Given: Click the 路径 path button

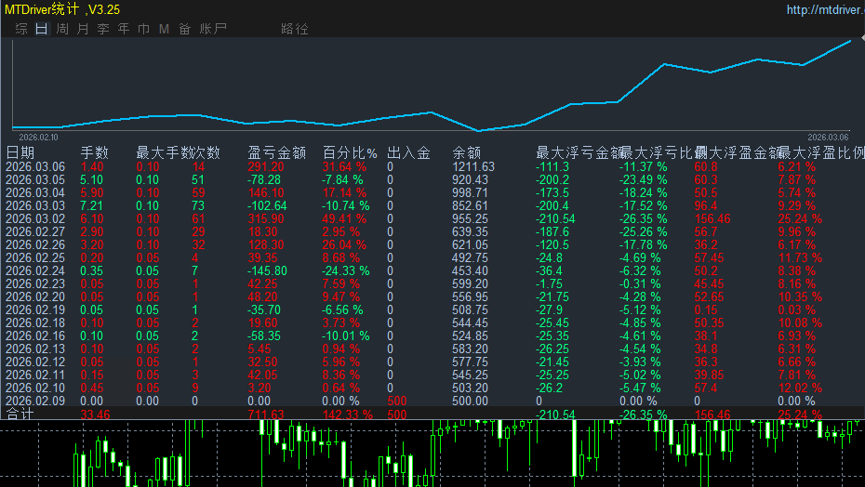Looking at the screenshot, I should [x=295, y=29].
